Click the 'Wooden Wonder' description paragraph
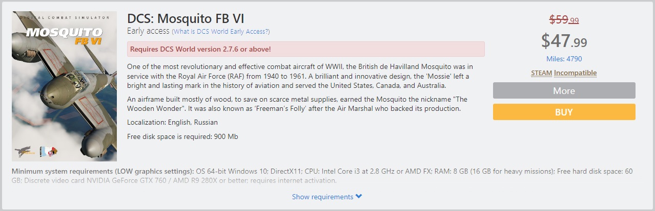 tap(297, 104)
